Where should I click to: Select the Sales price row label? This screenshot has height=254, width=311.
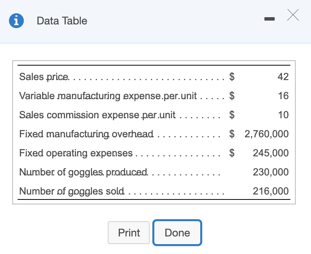pyautogui.click(x=44, y=77)
